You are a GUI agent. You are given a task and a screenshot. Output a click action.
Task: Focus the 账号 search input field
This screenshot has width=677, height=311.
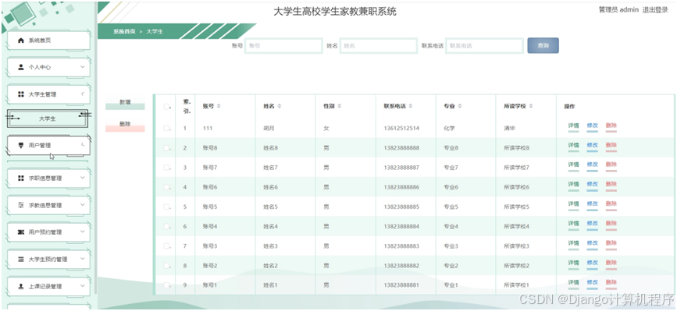pyautogui.click(x=283, y=46)
